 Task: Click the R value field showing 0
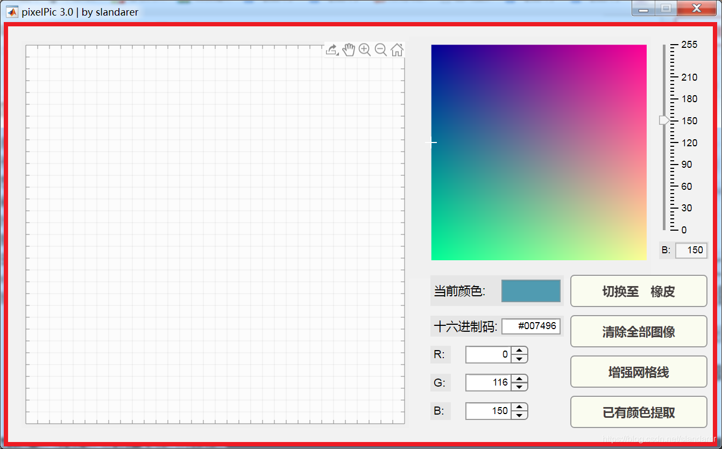[489, 354]
